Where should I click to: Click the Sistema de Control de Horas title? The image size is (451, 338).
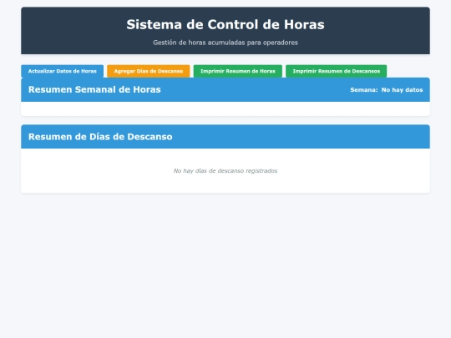click(225, 24)
